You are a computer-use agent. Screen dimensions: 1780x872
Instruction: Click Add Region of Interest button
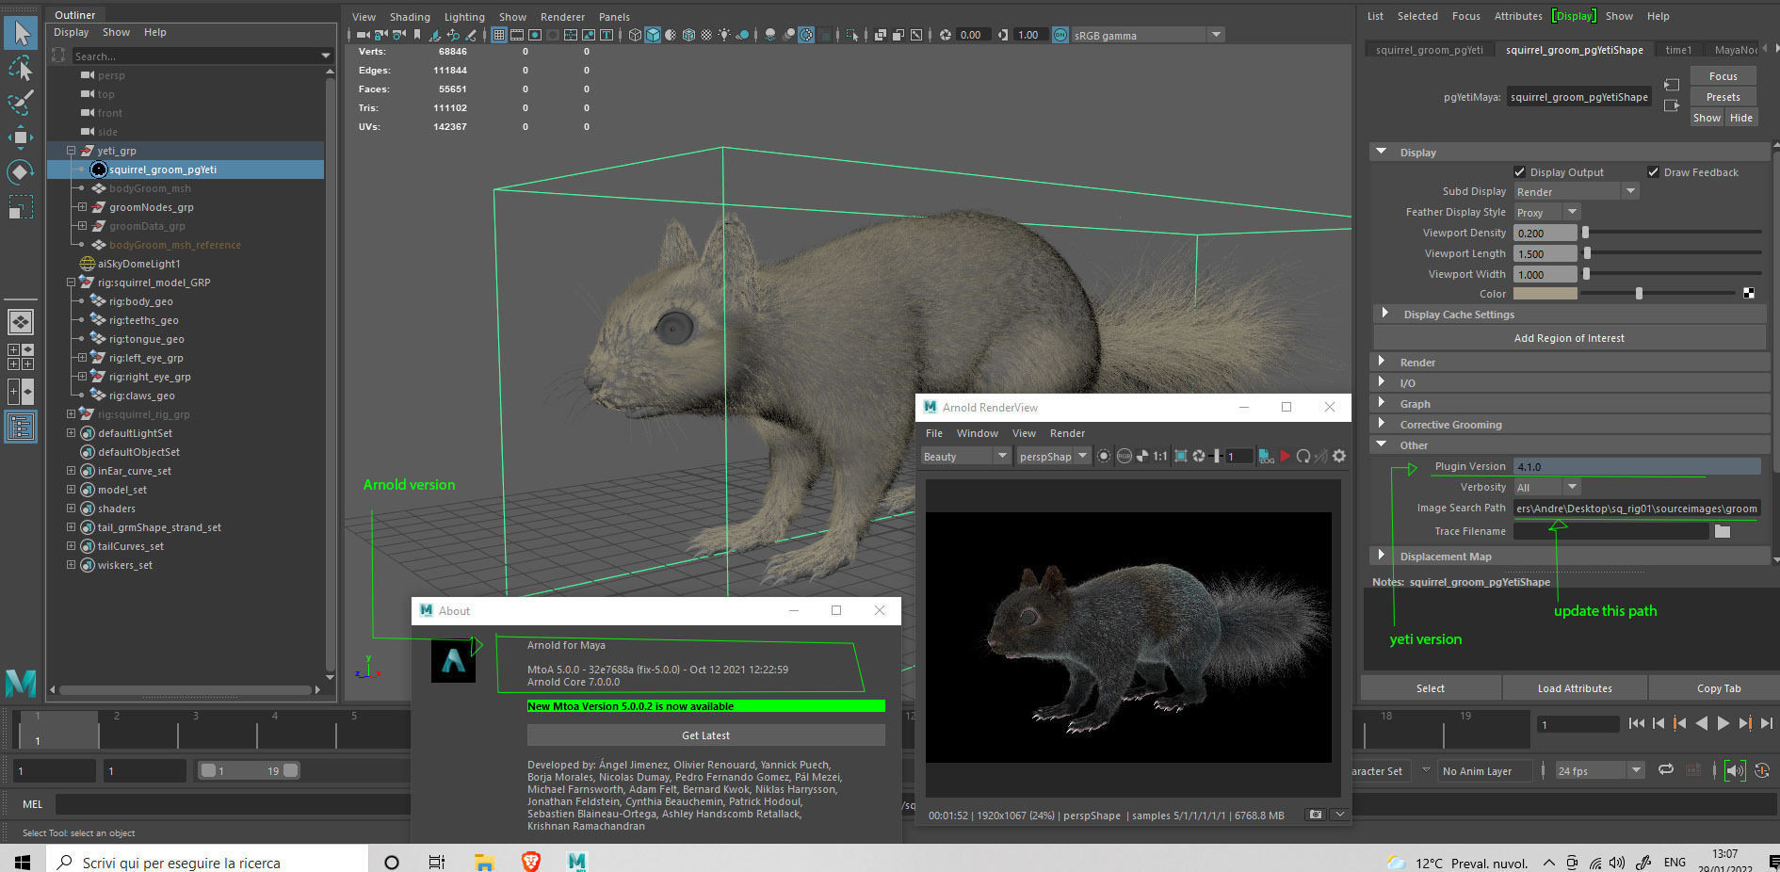[x=1569, y=338]
